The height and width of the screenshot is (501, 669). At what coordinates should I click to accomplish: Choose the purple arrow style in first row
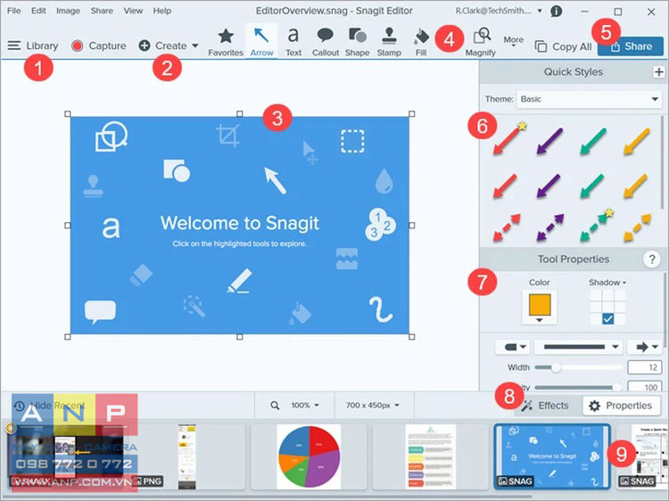point(549,141)
